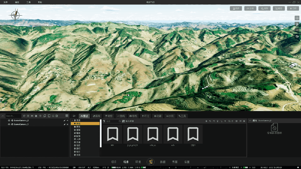The image size is (301, 169).
Task: Toggle the 日照 sunlight button
Action: point(293,8)
